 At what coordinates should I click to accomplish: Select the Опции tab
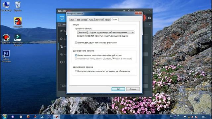114,20
